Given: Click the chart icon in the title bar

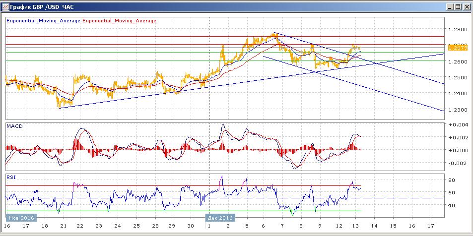Looking at the screenshot, I should tap(5, 6).
